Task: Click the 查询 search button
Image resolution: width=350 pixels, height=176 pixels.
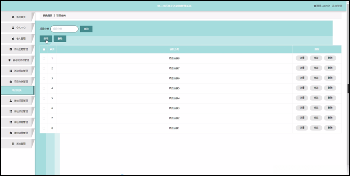Action: point(86,29)
